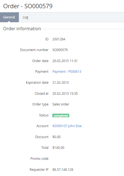
Task: Click the completed status badge
Action: click(x=61, y=116)
